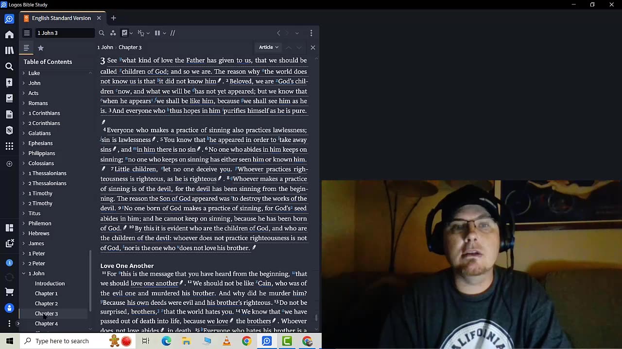Click the Chapter 3 breadcrumb link
622x349 pixels.
click(130, 47)
